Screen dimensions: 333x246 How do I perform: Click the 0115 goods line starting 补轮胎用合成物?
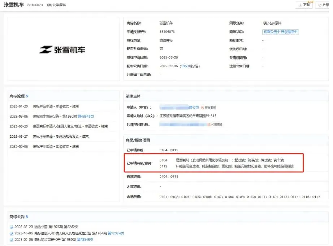[x=235, y=166]
